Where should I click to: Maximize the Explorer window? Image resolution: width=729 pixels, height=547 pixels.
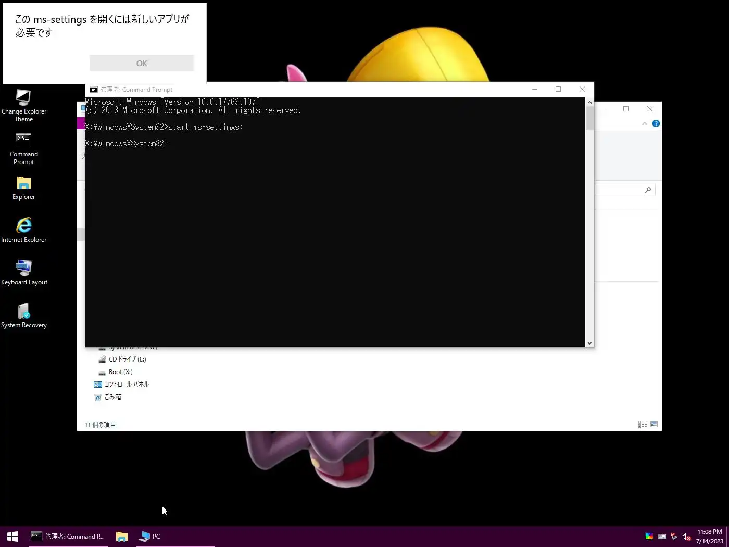pos(626,109)
